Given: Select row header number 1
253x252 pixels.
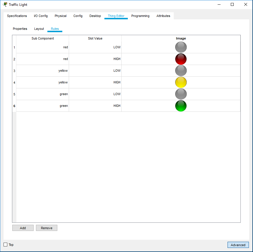Looking at the screenshot, I should point(14,47).
